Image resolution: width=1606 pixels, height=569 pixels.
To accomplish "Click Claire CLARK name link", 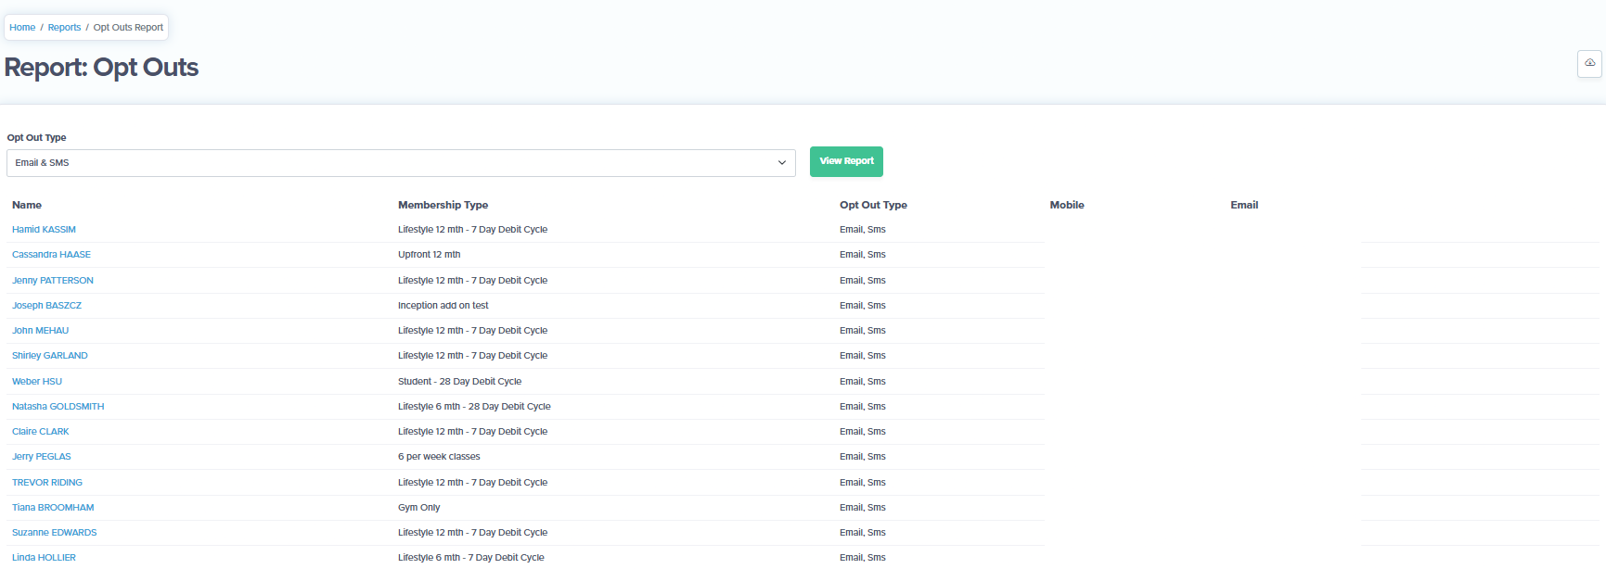I will (x=40, y=432).
